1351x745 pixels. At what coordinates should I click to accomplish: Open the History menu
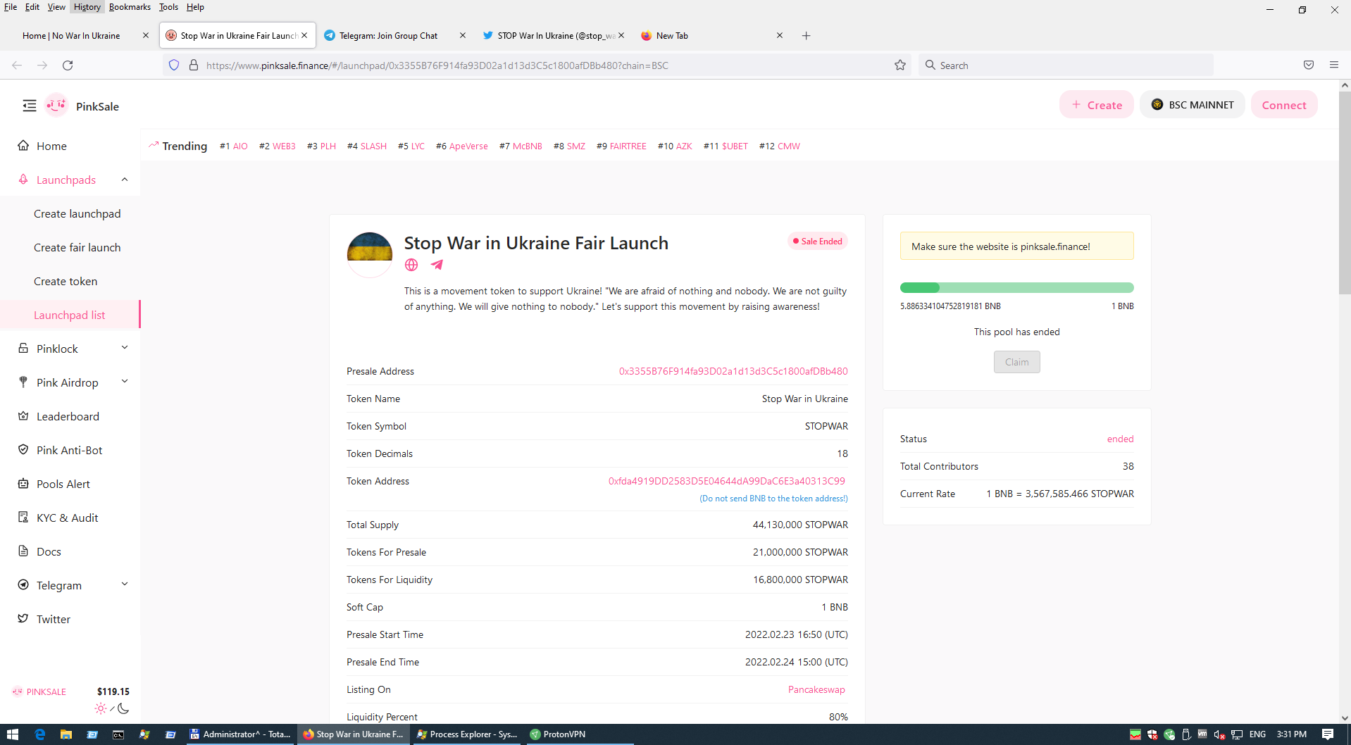pos(87,7)
